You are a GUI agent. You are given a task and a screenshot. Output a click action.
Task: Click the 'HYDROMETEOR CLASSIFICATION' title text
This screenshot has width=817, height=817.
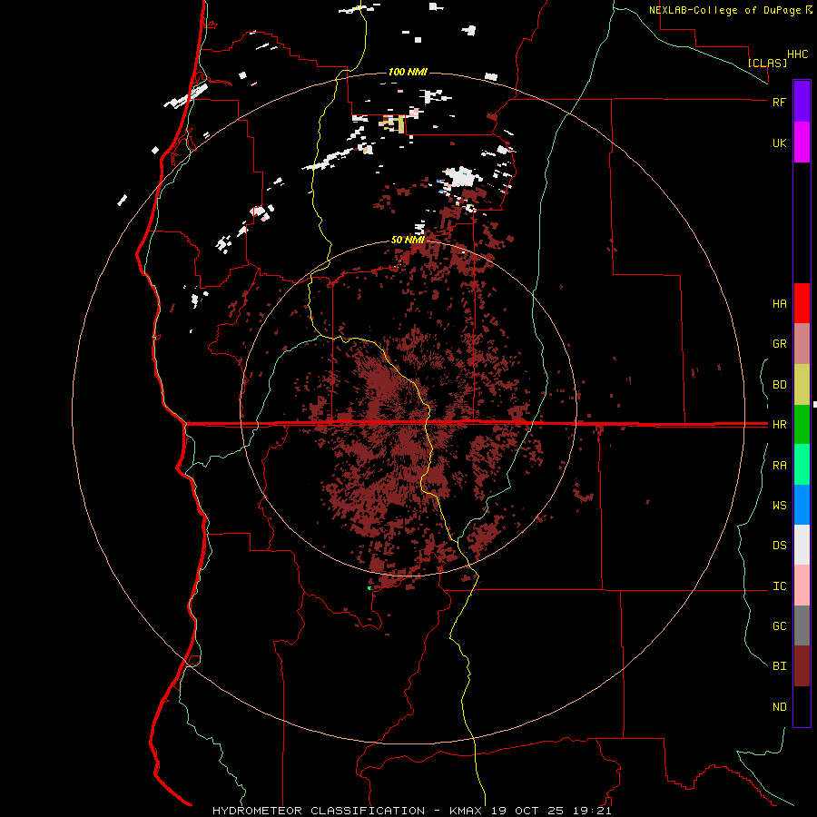[319, 811]
